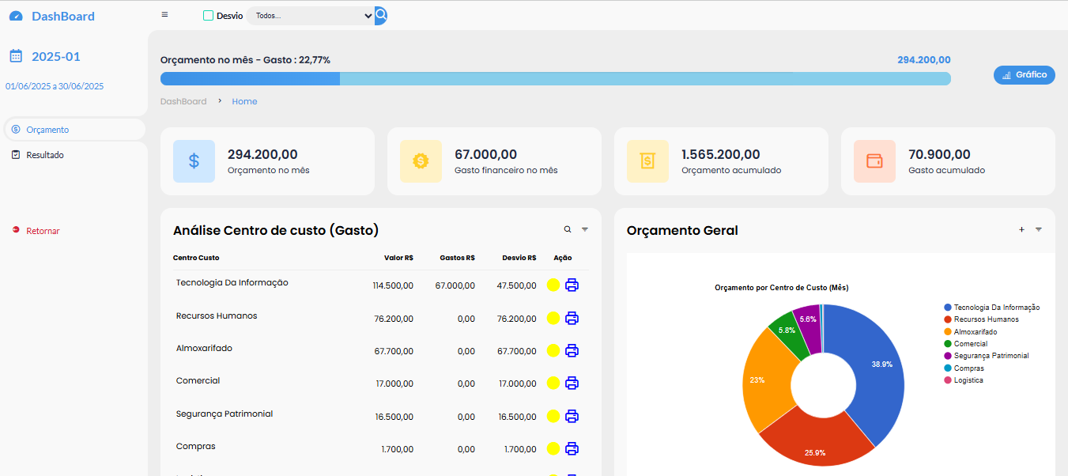Click the search magnifier next to Desvio filter
This screenshot has height=476, width=1068.
click(380, 14)
